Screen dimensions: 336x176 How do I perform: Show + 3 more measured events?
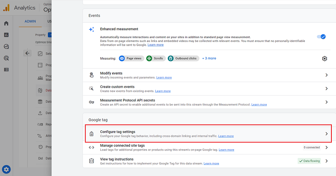click(209, 58)
